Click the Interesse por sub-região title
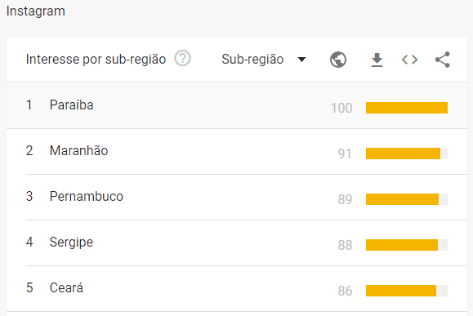Screen dimensions: 473x316 [96, 60]
